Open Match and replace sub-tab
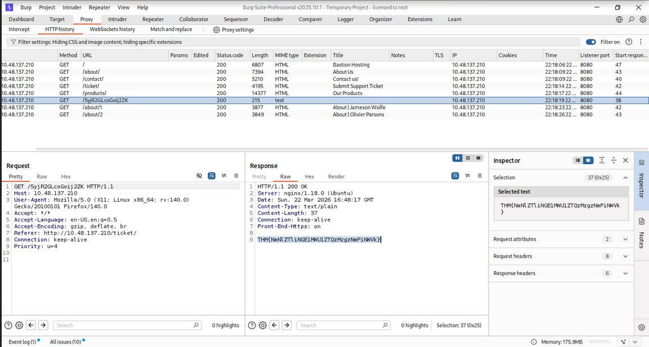The image size is (649, 347). click(171, 29)
